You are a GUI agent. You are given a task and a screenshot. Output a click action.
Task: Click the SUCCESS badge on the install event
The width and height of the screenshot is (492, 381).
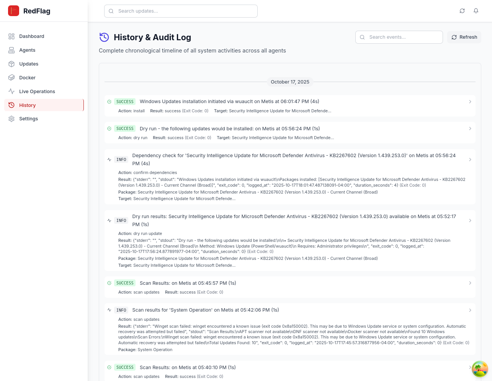coord(125,102)
